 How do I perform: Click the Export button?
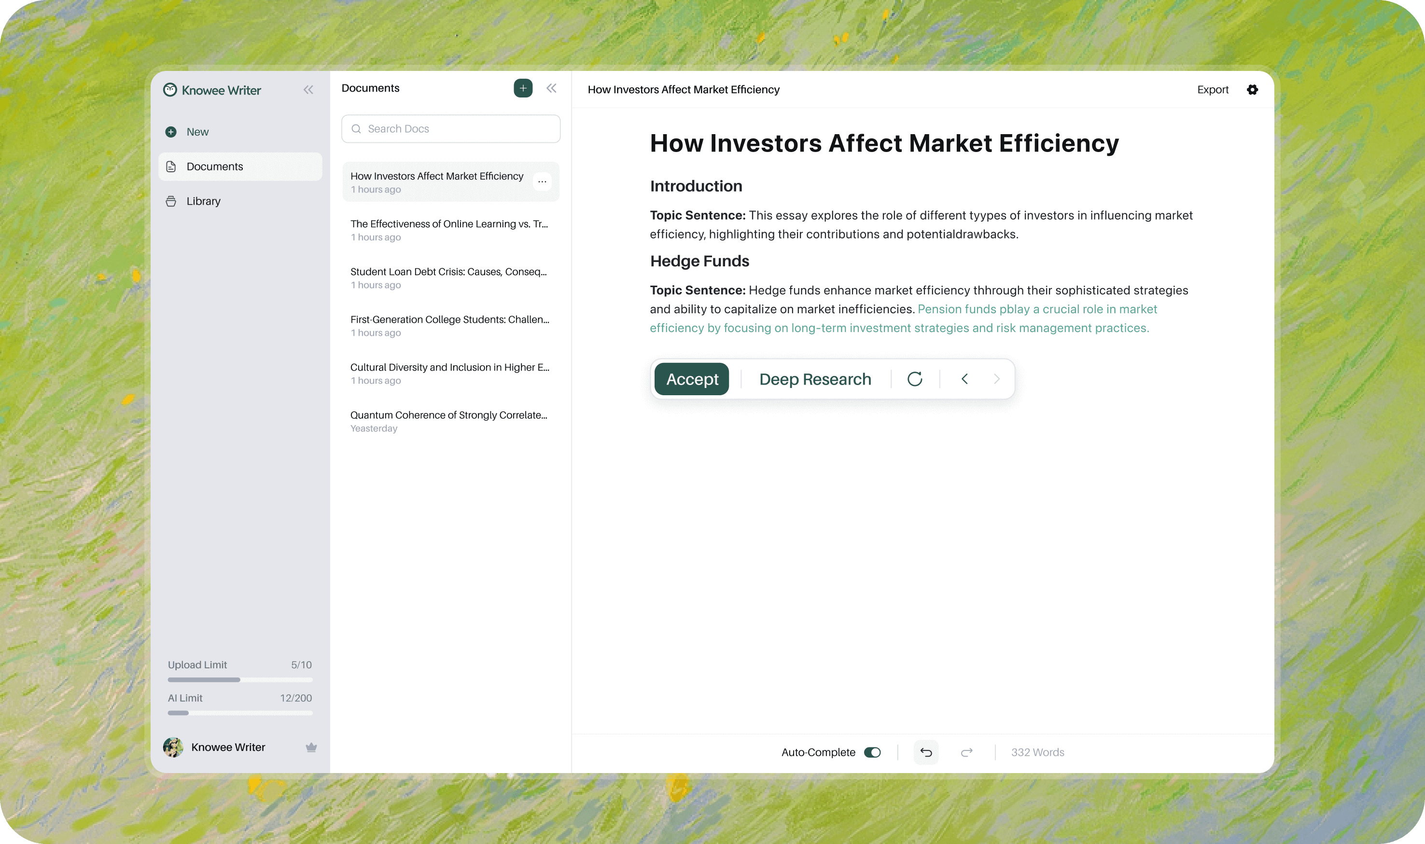[1212, 89]
